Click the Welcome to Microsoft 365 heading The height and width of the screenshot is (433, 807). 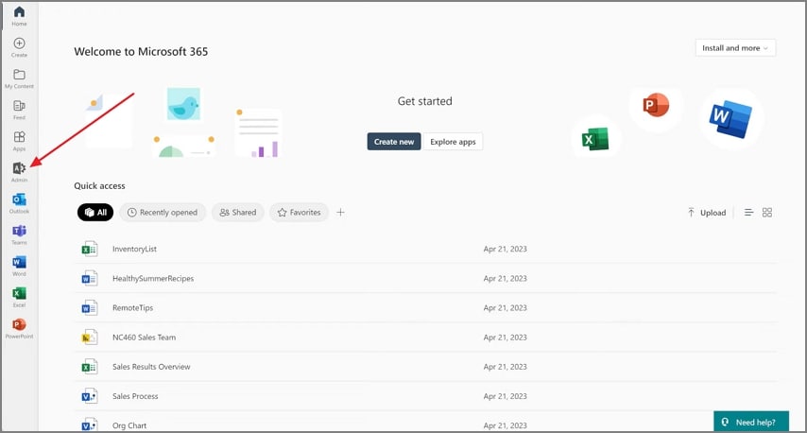141,51
